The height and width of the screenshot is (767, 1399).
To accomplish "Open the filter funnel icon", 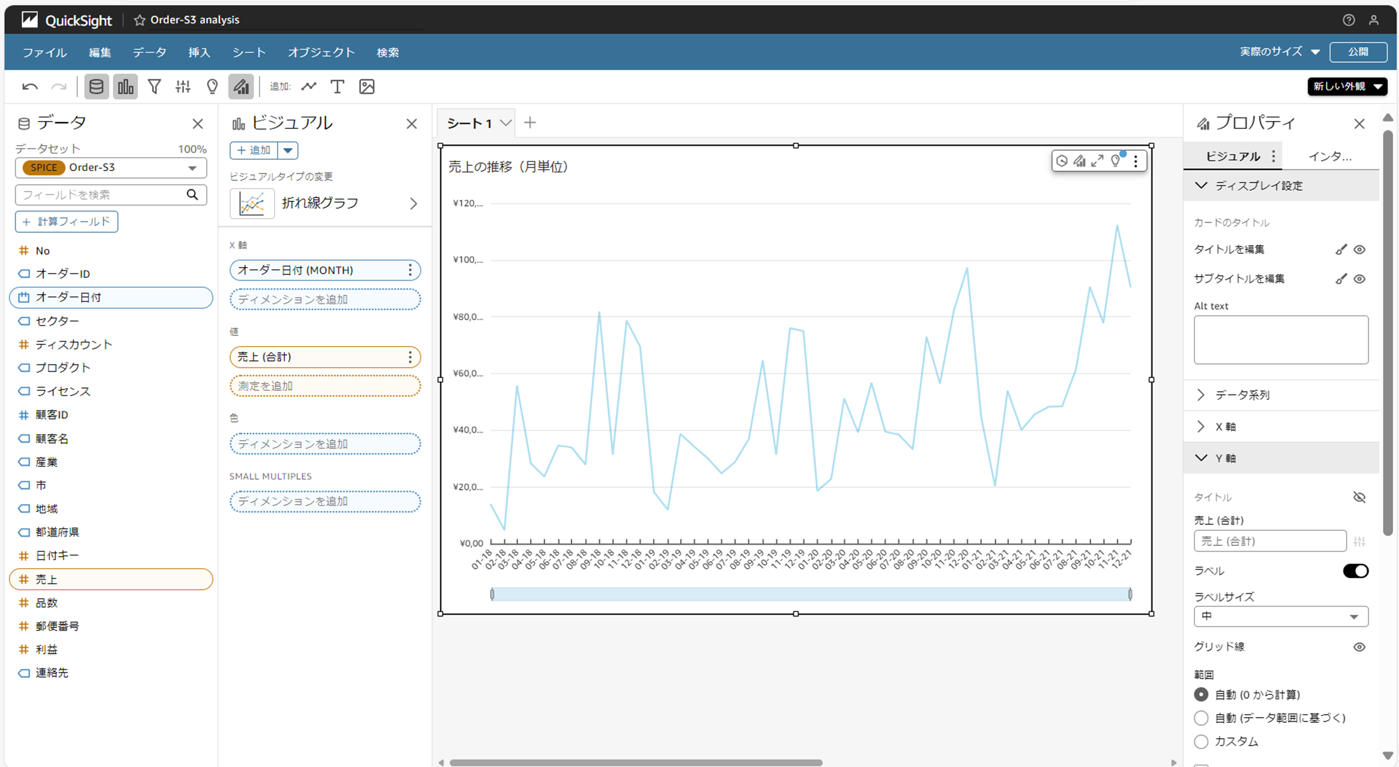I will coord(154,86).
